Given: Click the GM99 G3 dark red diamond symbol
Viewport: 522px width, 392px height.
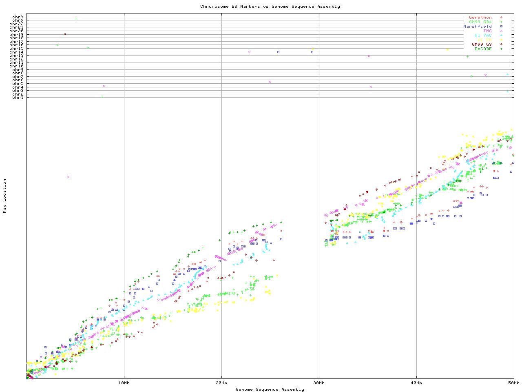Looking at the screenshot, I should (x=501, y=45).
